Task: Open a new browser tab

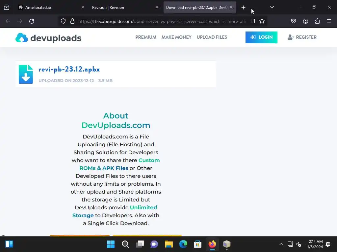Action: click(x=243, y=8)
